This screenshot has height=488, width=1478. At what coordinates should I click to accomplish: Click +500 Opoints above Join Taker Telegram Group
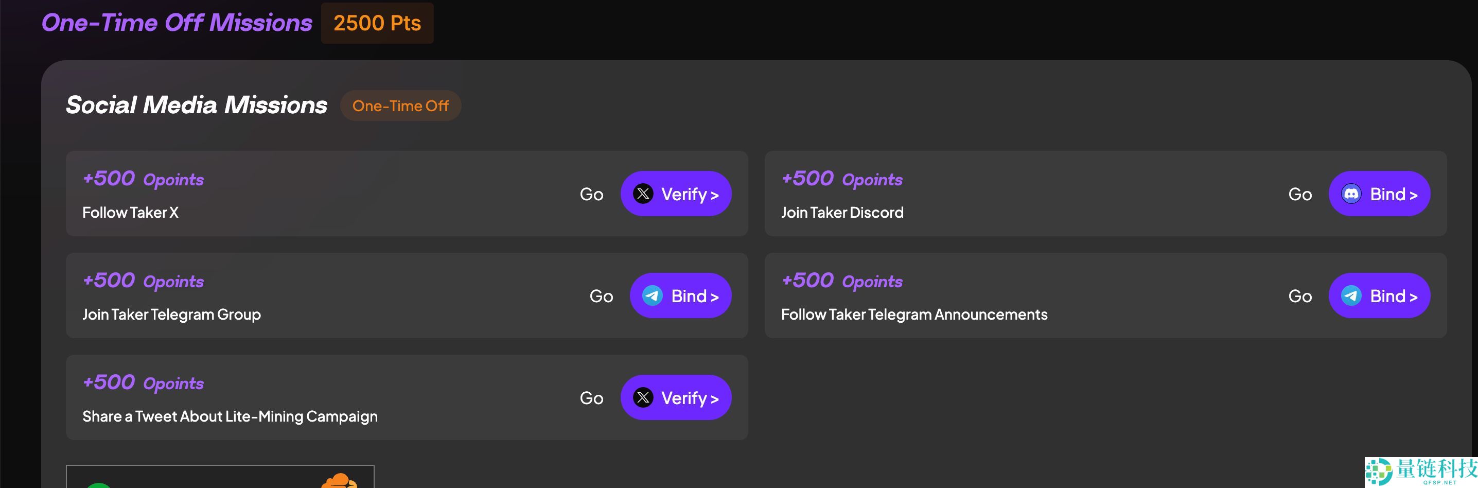click(143, 281)
